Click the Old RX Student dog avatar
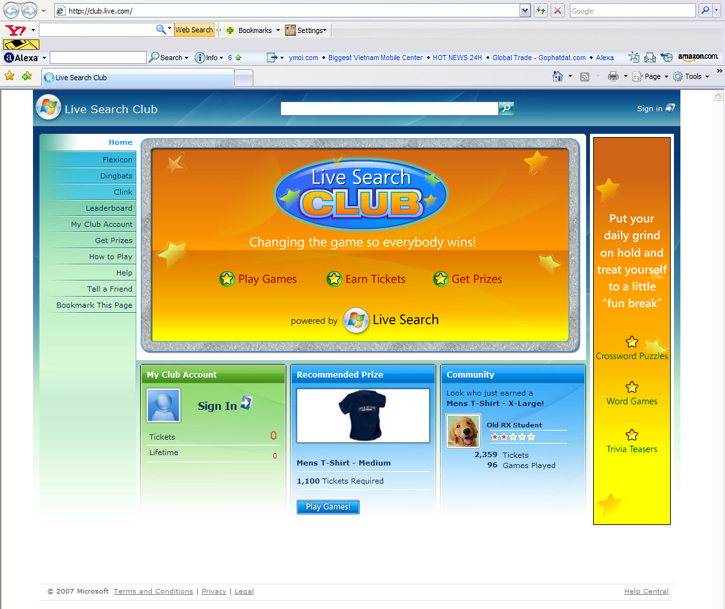 click(x=463, y=431)
